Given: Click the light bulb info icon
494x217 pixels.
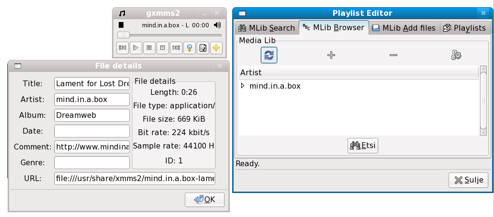Looking at the screenshot, I should pyautogui.click(x=190, y=47).
